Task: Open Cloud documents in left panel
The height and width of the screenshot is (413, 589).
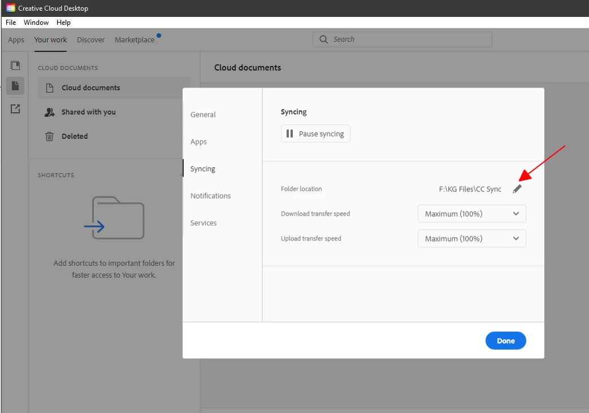Action: click(114, 87)
